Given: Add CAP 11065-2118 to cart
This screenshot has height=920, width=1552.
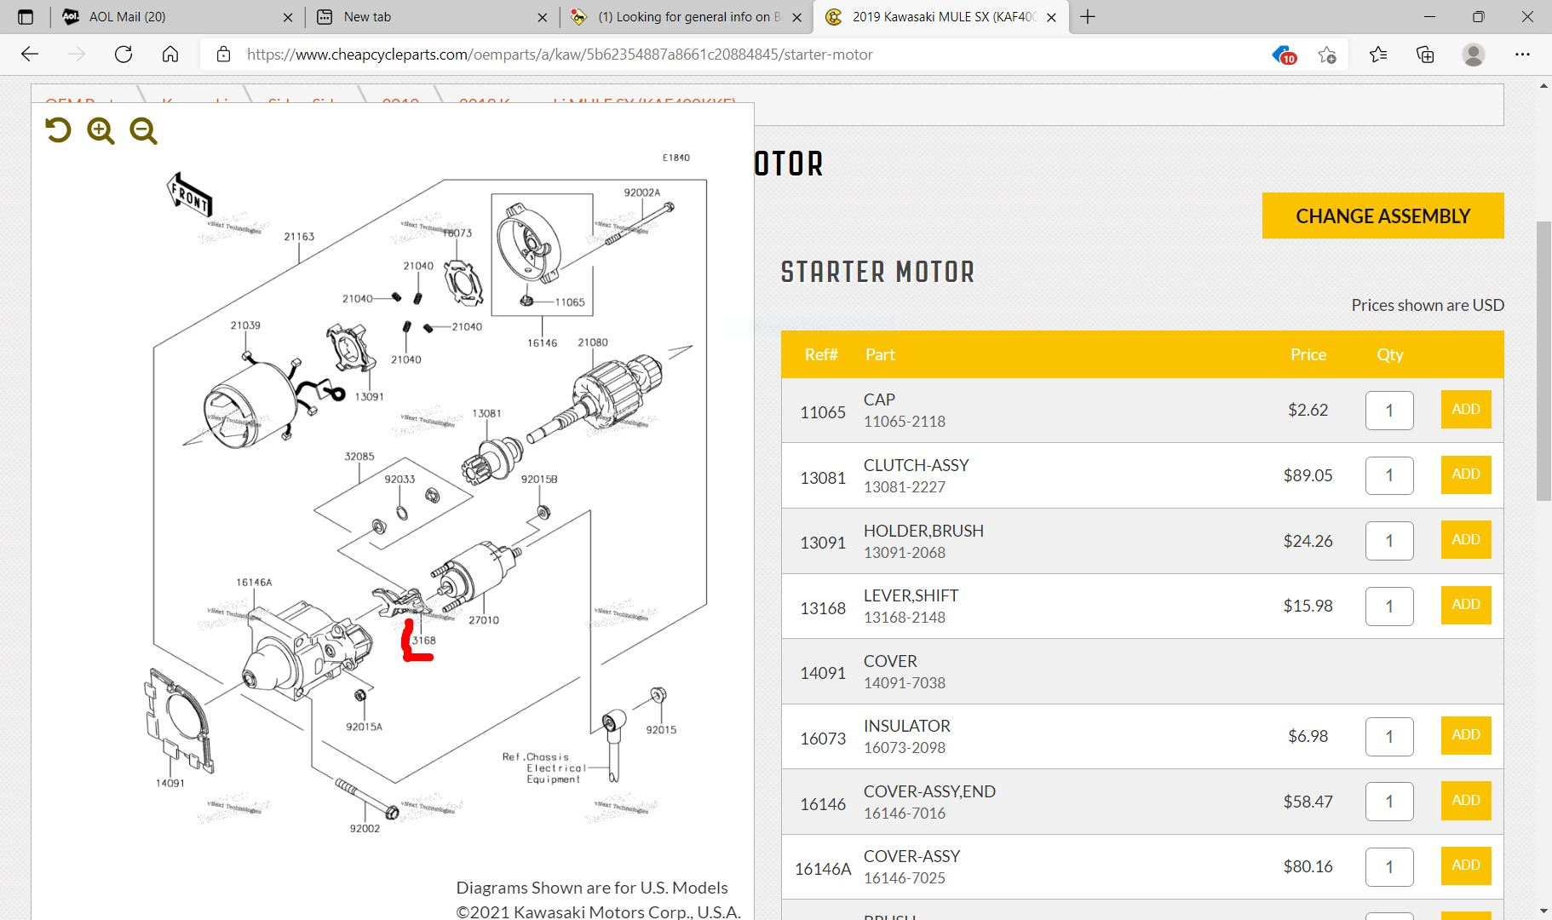Looking at the screenshot, I should pyautogui.click(x=1466, y=410).
